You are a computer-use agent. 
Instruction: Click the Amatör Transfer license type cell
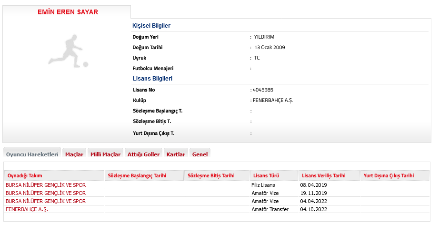pos(270,209)
